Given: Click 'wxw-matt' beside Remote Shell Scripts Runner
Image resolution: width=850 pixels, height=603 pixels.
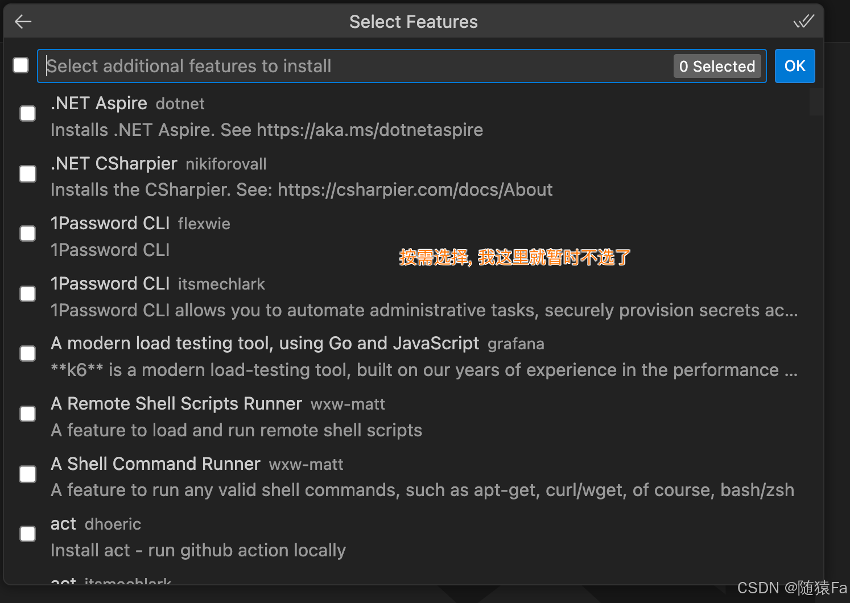Looking at the screenshot, I should pos(348,404).
